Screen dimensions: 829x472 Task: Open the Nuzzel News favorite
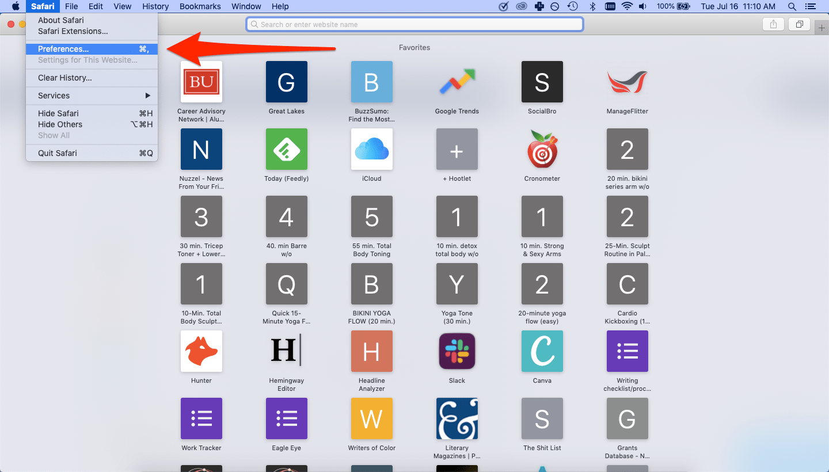201,149
